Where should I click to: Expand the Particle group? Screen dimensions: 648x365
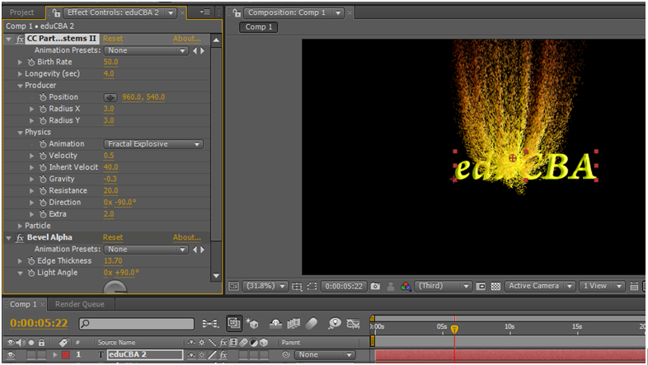(x=20, y=226)
